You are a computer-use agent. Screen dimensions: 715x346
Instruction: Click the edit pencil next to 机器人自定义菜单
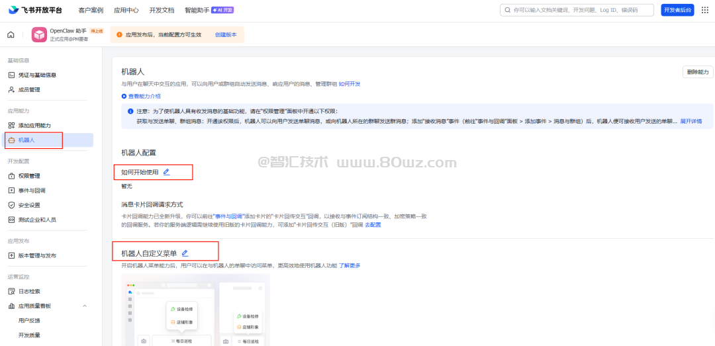point(185,253)
